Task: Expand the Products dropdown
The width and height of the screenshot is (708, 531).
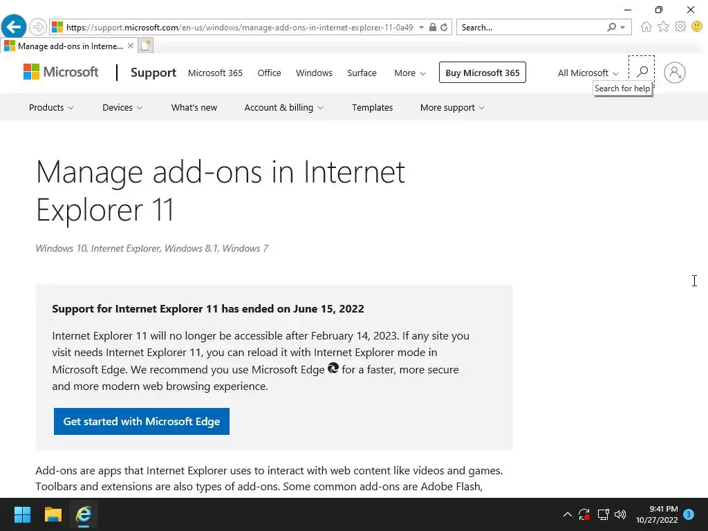Action: point(51,107)
